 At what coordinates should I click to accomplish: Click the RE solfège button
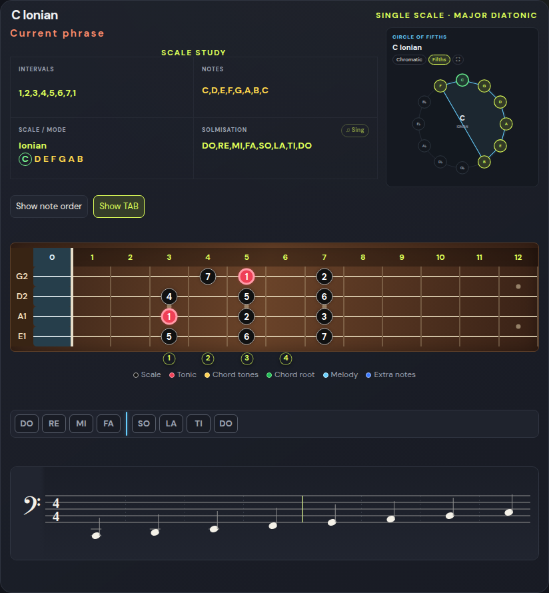point(54,424)
